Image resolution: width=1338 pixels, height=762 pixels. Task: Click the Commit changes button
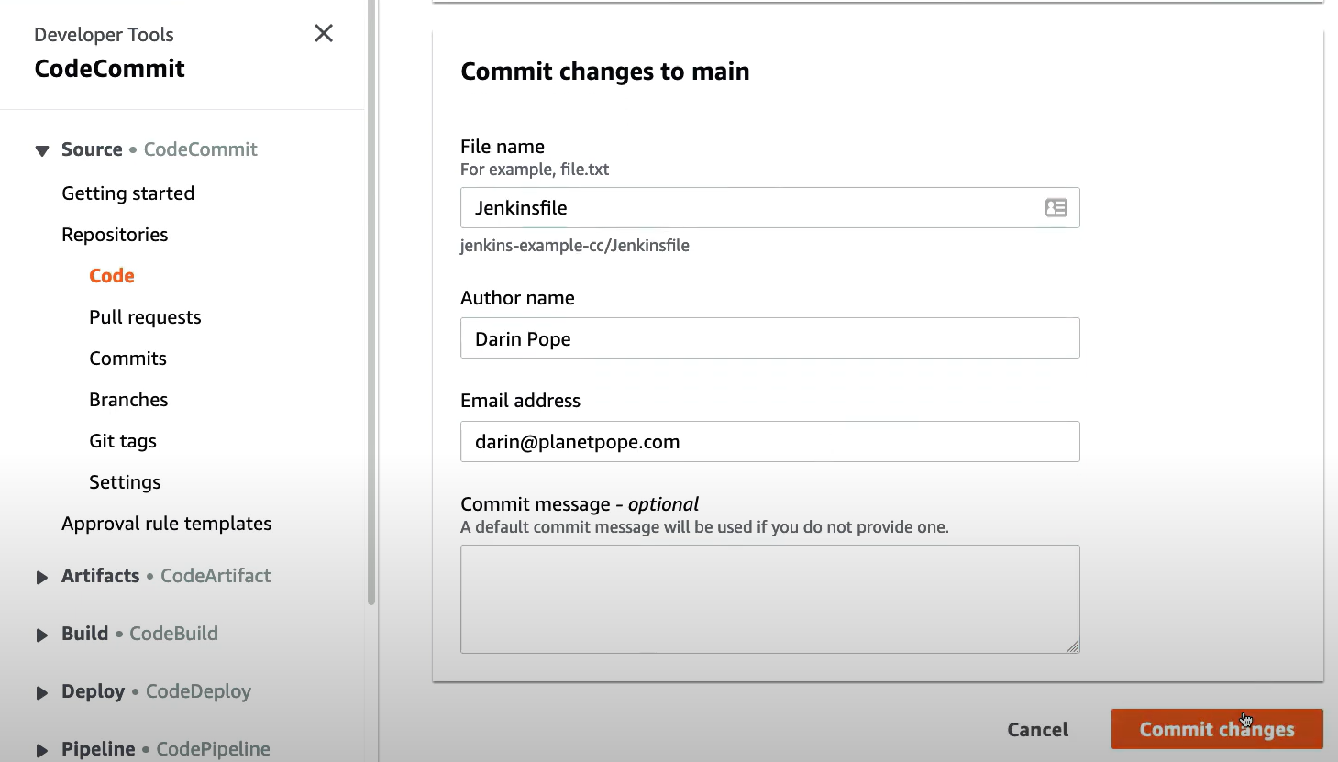coord(1217,730)
